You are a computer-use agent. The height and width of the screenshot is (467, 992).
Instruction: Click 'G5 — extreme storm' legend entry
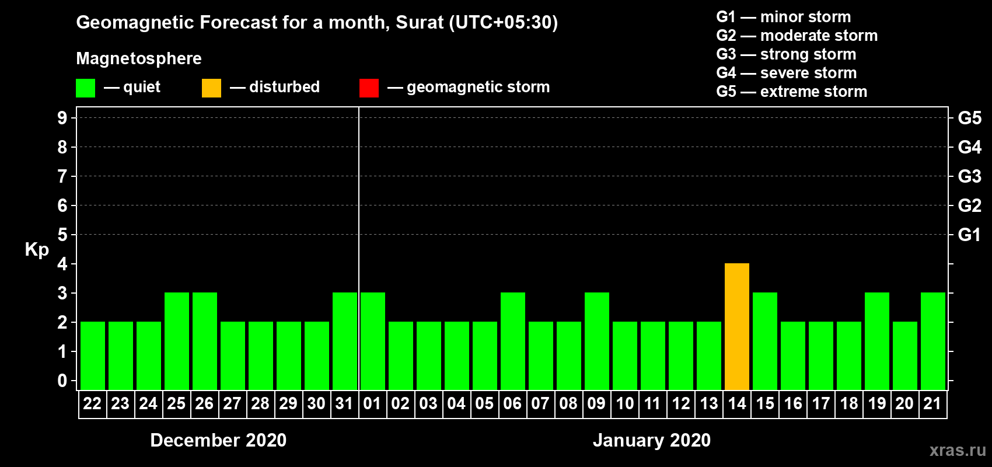click(x=792, y=92)
